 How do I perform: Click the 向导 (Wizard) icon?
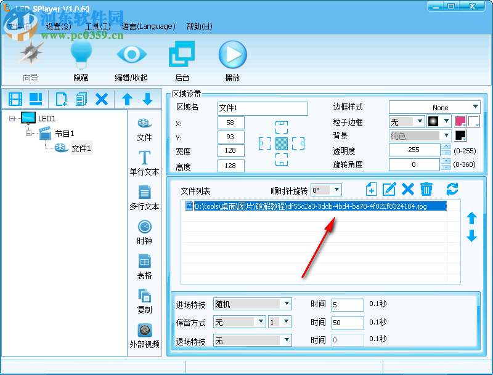[x=30, y=55]
